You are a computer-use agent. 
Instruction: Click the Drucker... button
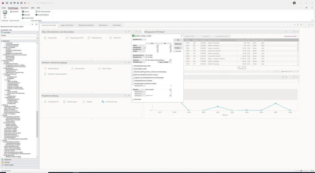click(x=178, y=48)
